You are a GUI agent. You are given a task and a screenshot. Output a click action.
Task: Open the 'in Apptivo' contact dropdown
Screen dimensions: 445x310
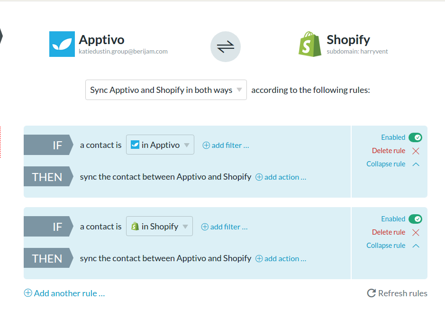pos(160,145)
